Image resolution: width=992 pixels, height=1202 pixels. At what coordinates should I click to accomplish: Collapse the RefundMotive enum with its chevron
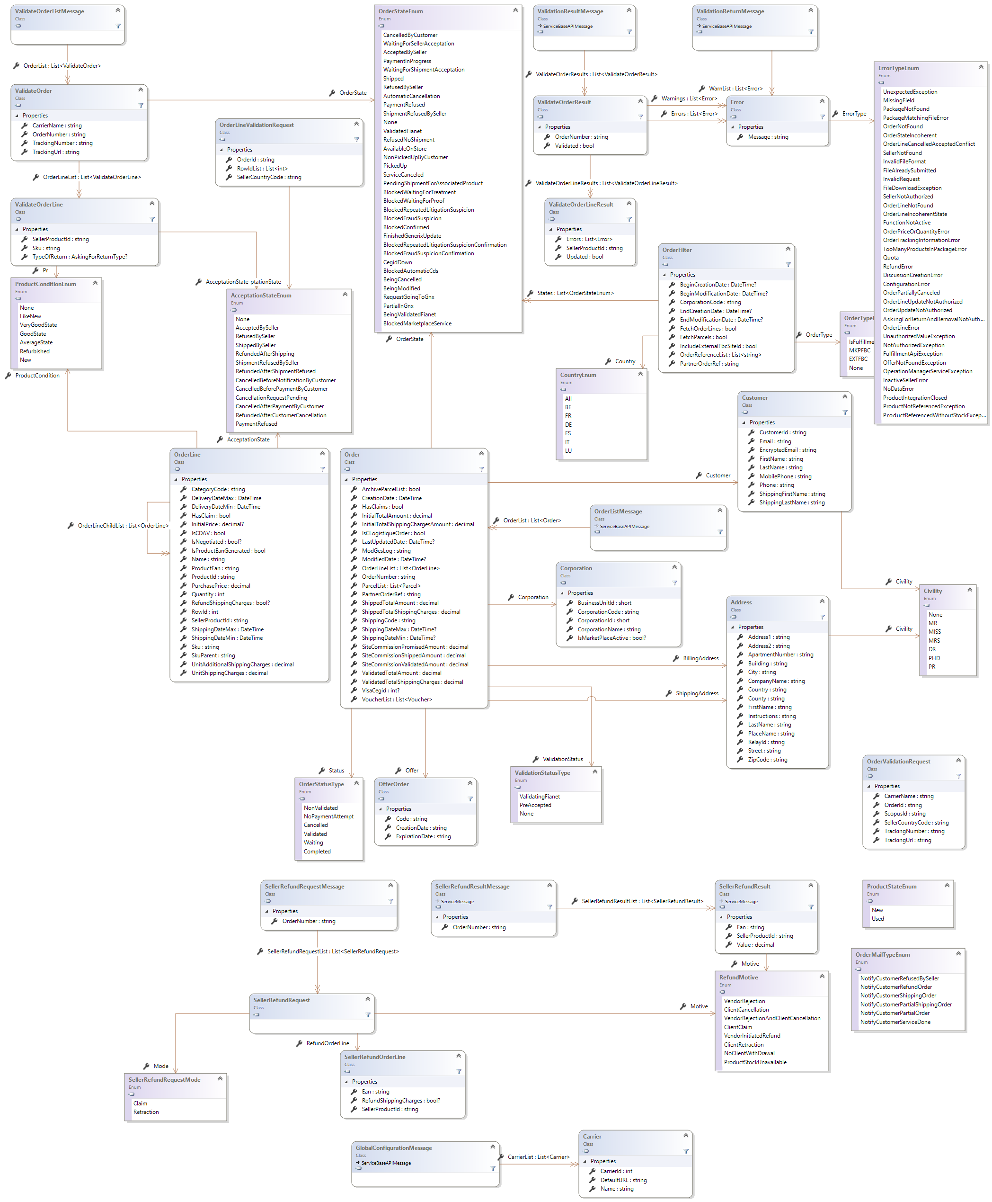pyautogui.click(x=822, y=977)
